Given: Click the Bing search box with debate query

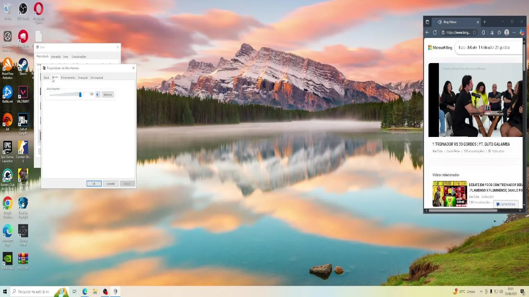Looking at the screenshot, I should [x=488, y=47].
